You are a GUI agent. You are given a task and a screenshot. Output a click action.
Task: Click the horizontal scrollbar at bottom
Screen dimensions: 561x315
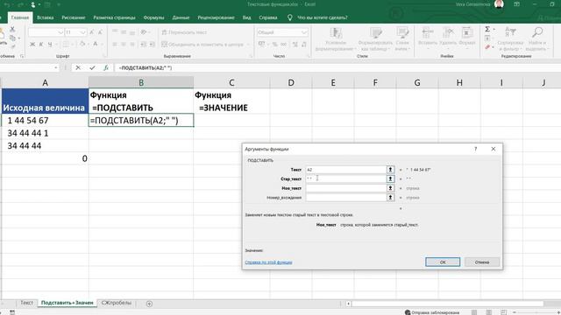point(447,304)
